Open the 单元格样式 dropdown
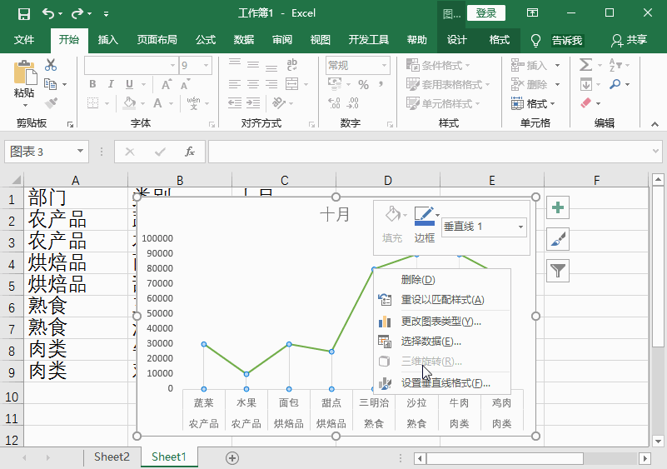Viewport: 667px width, 469px height. (x=443, y=103)
